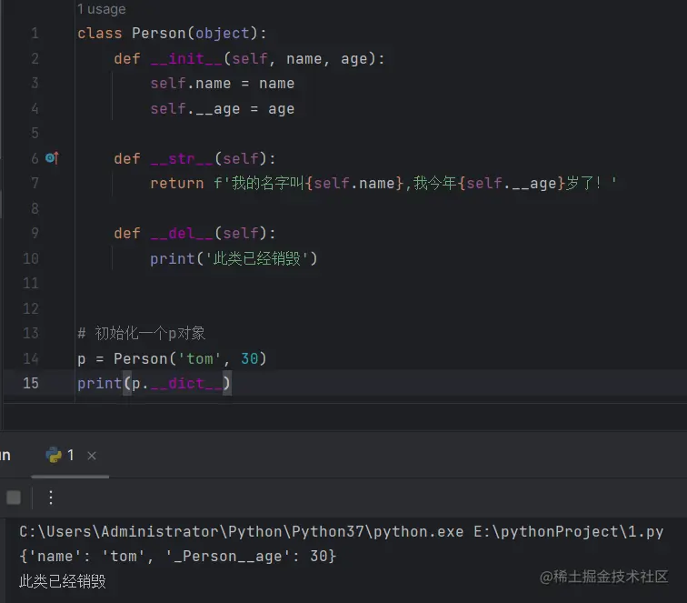Click the comment '# 初始化一个p对象'
Image resolution: width=687 pixels, height=603 pixels.
[x=142, y=333]
